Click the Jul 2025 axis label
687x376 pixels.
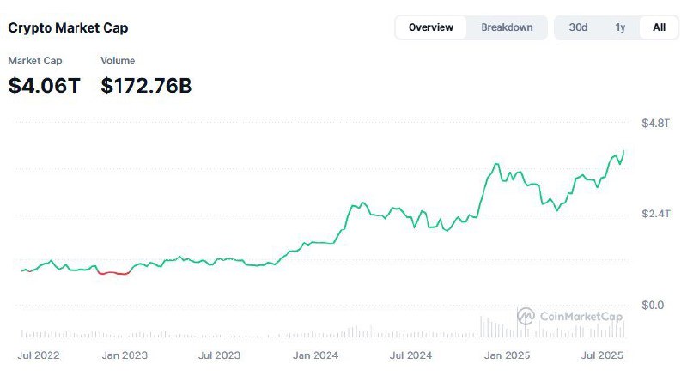[x=603, y=355]
